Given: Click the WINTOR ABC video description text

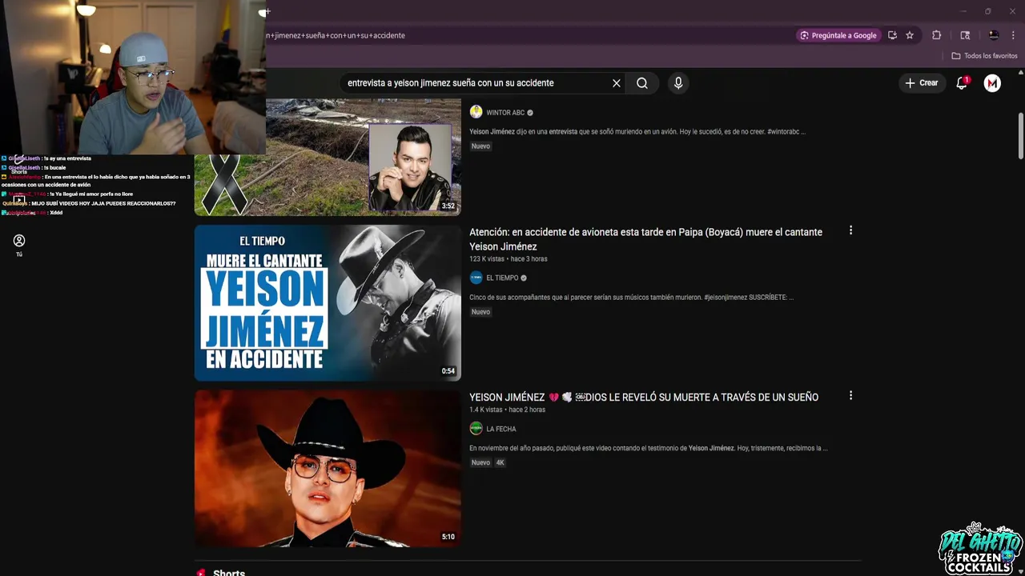Looking at the screenshot, I should [637, 132].
